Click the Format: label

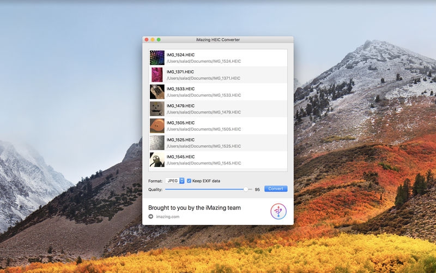[155, 181]
